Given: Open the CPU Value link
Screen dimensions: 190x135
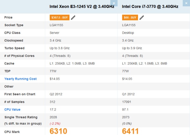Looking at the screenshot, I should 12,109.
